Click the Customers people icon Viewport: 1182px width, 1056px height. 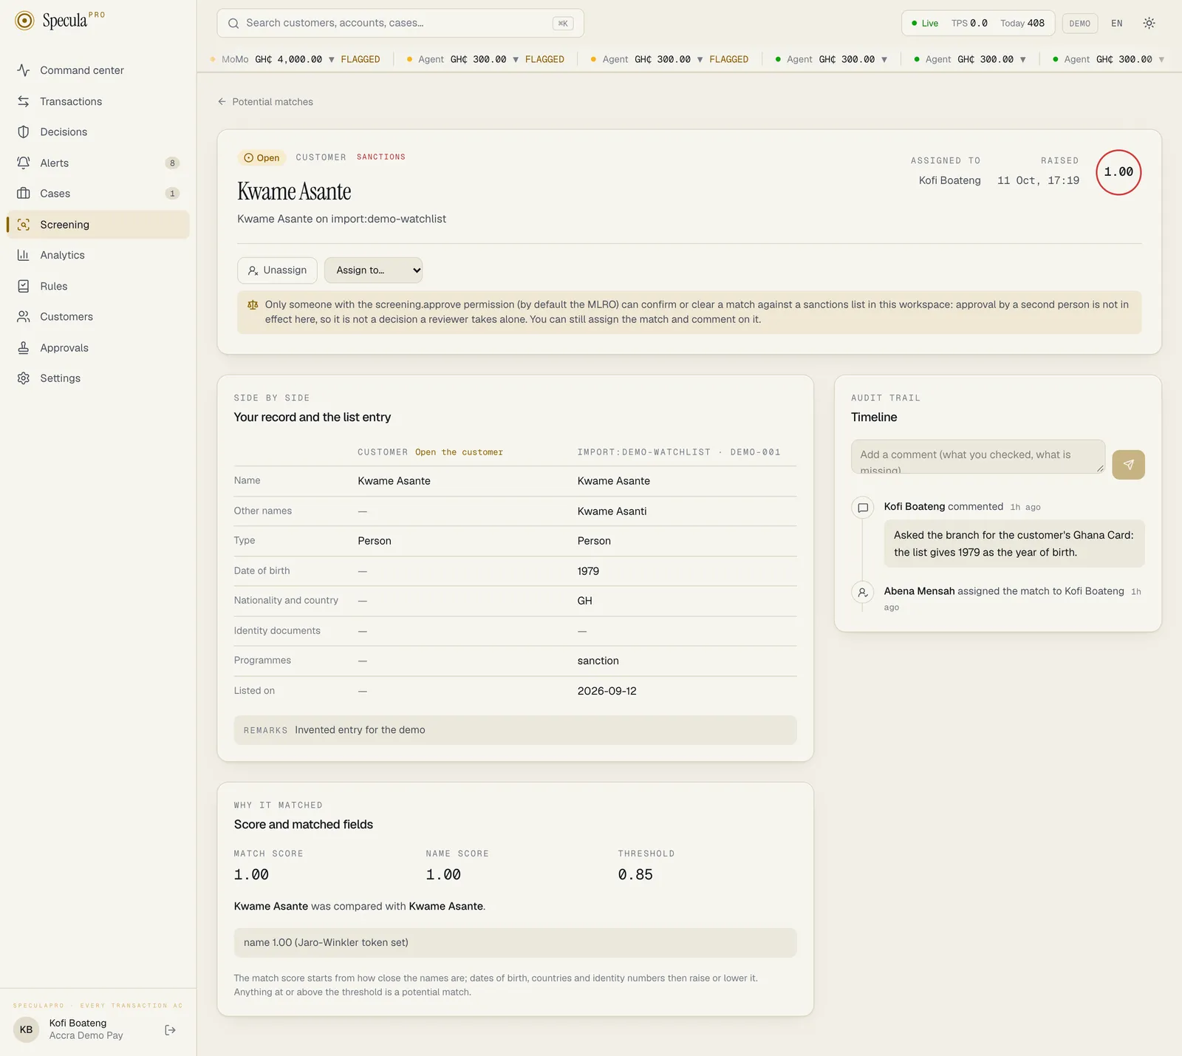coord(24,316)
